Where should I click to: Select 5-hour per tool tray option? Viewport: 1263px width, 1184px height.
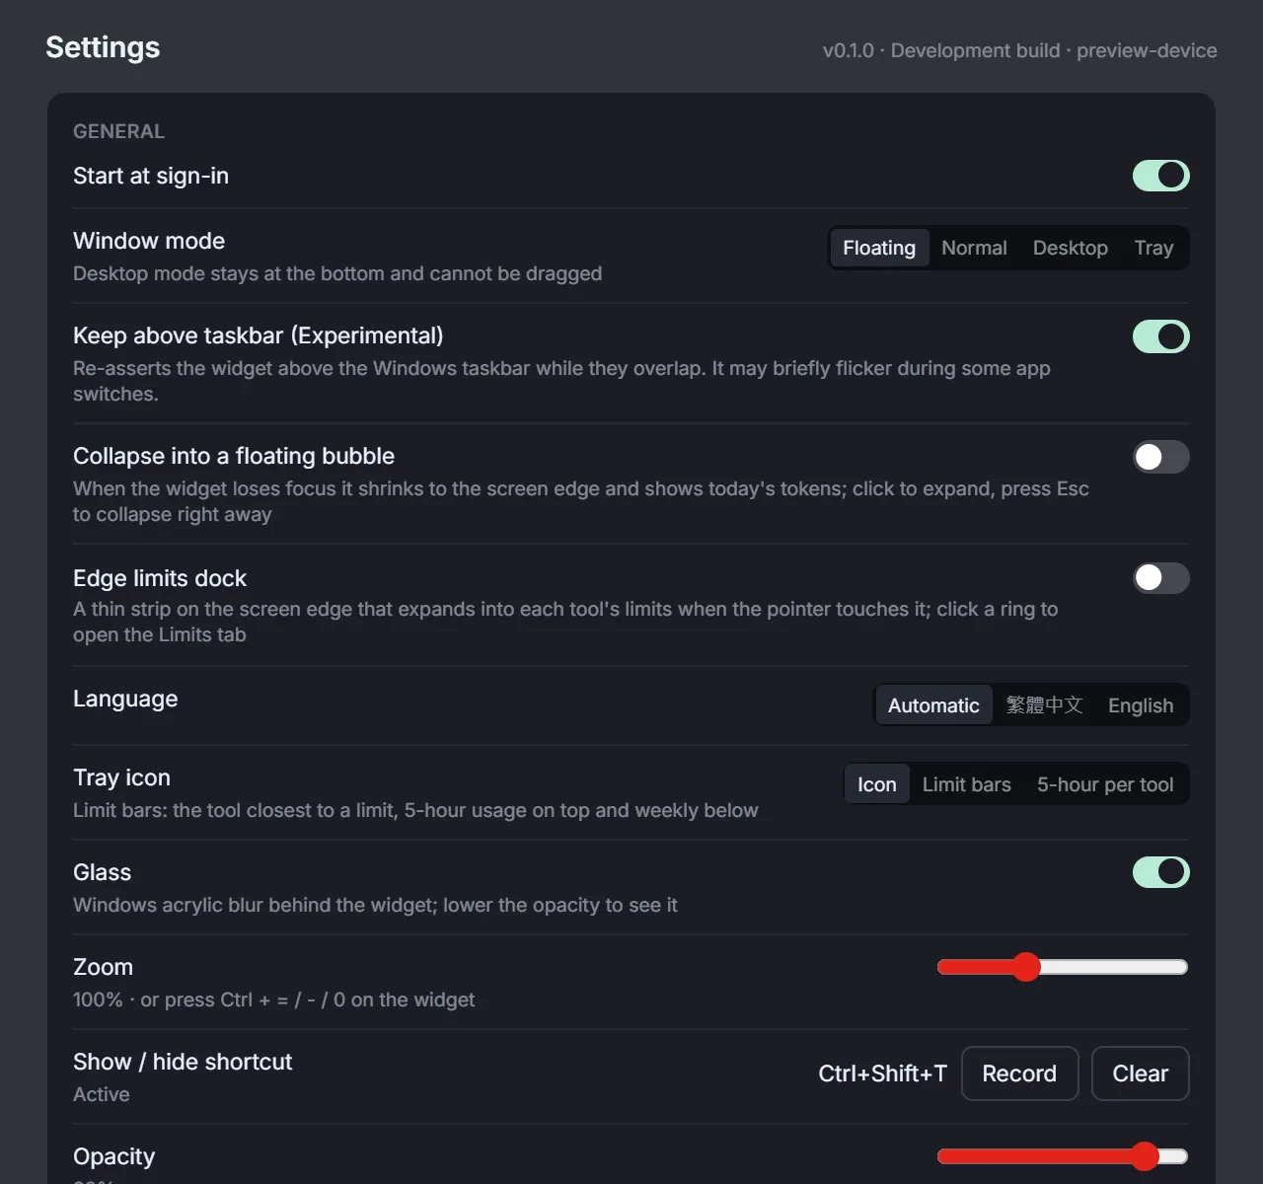pos(1105,784)
